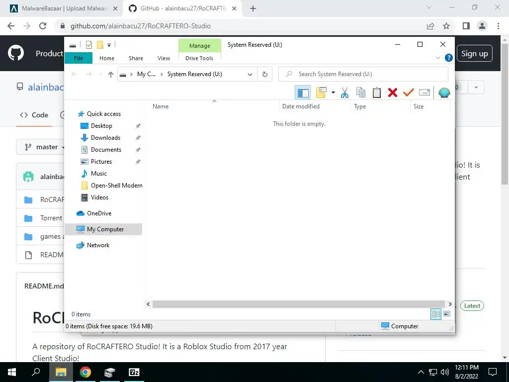
Task: Click the red X Delete icon
Action: (393, 93)
